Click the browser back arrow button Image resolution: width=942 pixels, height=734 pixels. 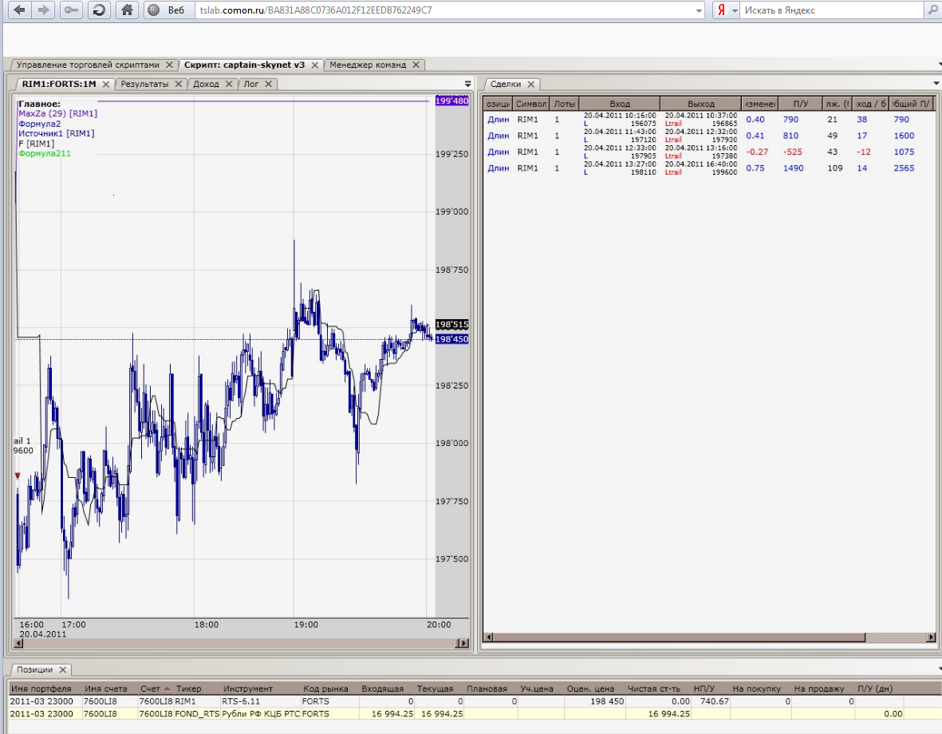tap(19, 10)
